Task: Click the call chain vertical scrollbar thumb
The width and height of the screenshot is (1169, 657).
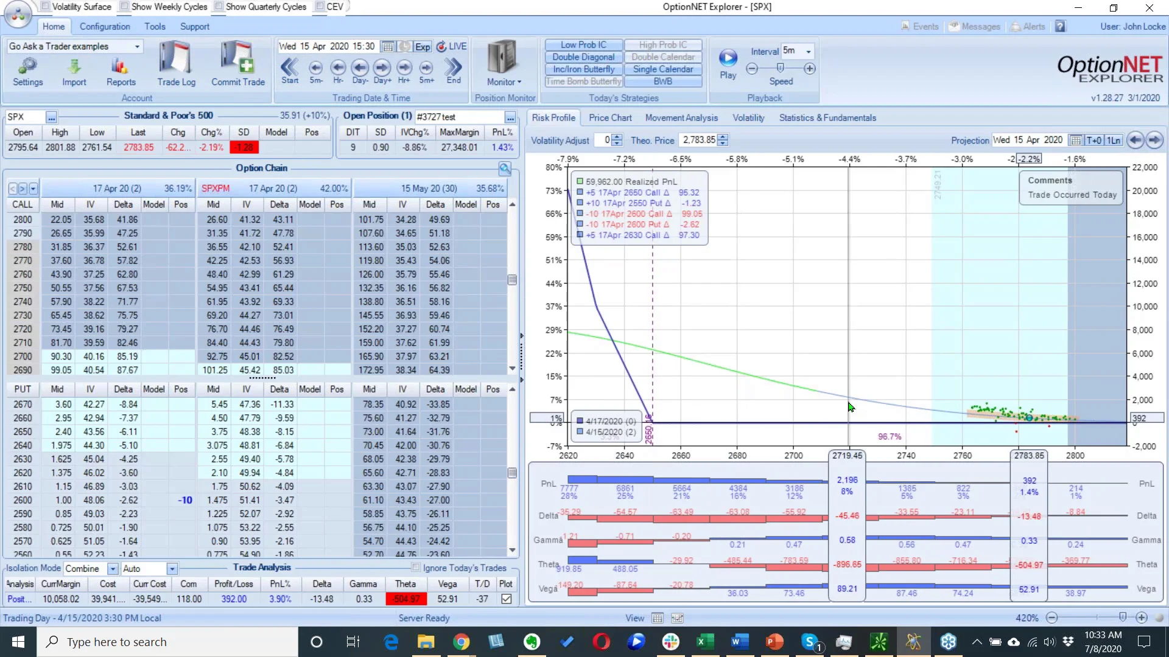Action: [512, 280]
